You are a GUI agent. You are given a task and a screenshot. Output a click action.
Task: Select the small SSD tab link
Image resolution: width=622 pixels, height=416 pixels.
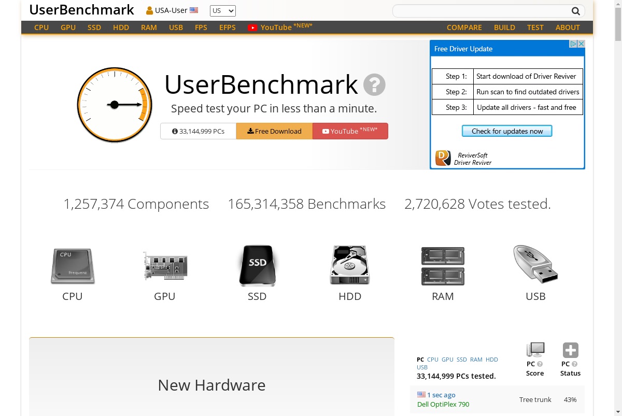(x=462, y=360)
